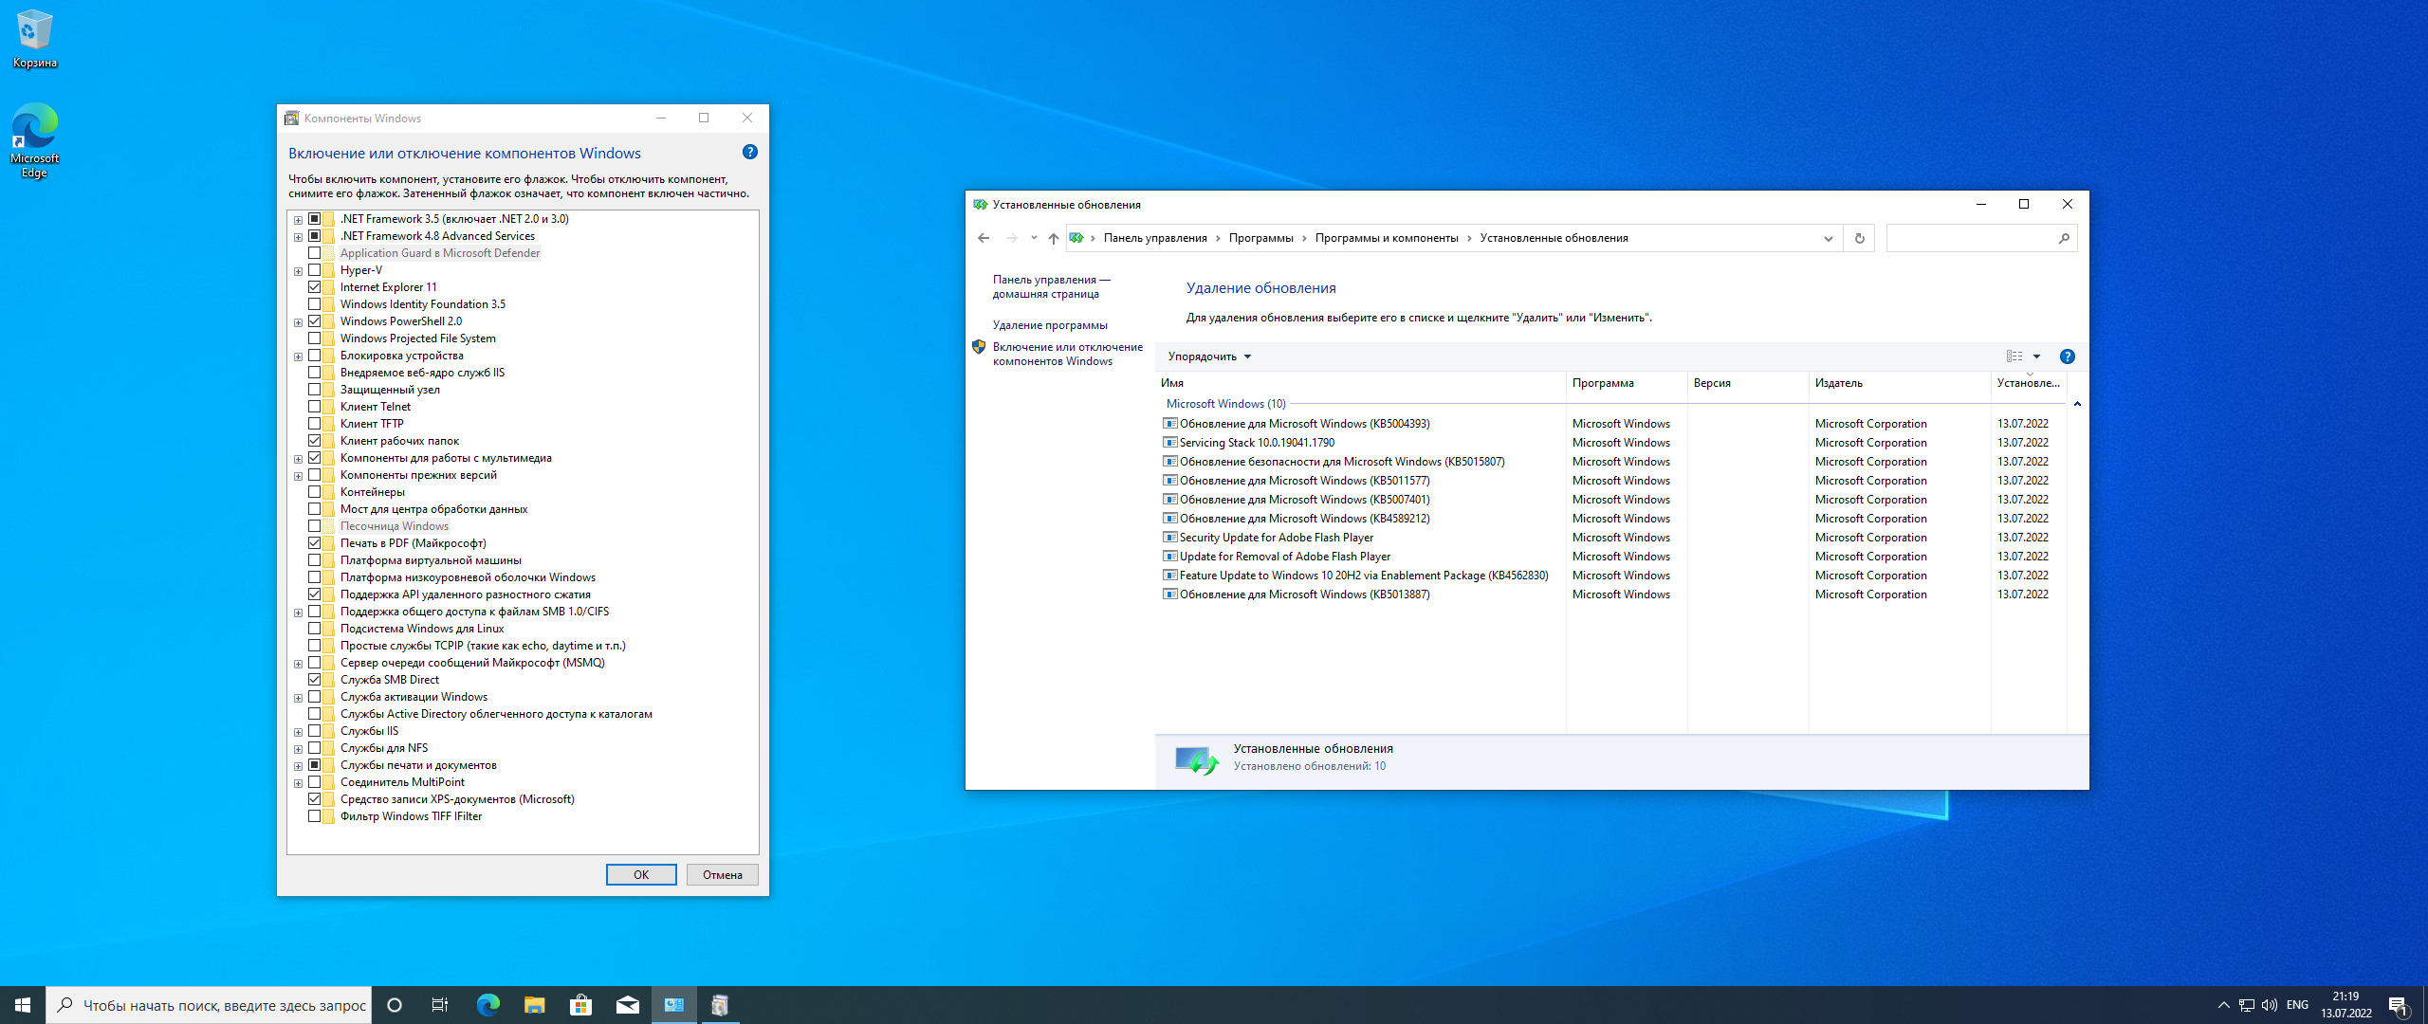
Task: Show hidden tray icons chevron
Action: pos(2223,1005)
